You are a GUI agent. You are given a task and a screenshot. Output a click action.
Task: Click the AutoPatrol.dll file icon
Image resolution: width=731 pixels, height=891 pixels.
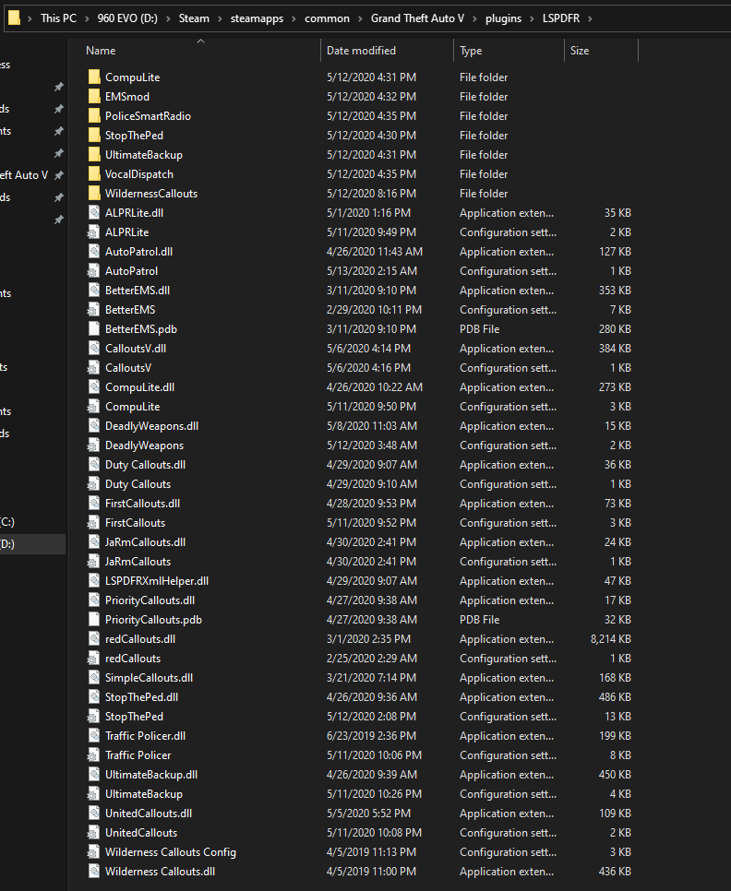pyautogui.click(x=94, y=251)
